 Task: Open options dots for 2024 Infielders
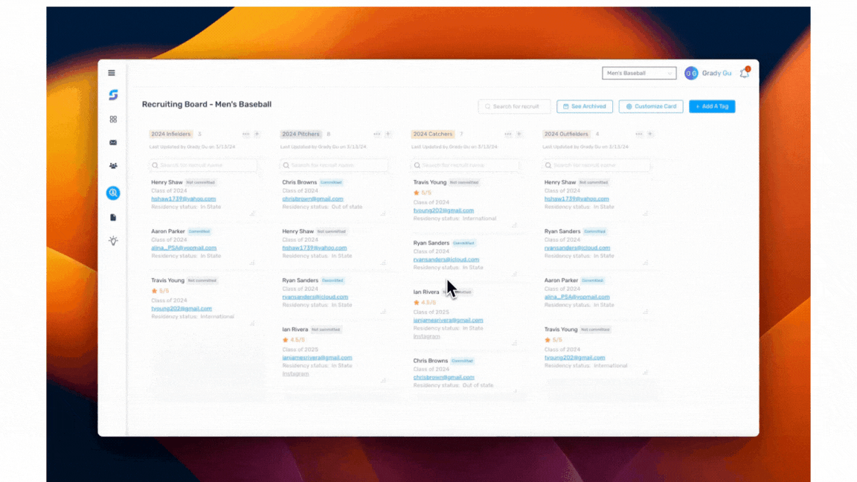click(246, 134)
